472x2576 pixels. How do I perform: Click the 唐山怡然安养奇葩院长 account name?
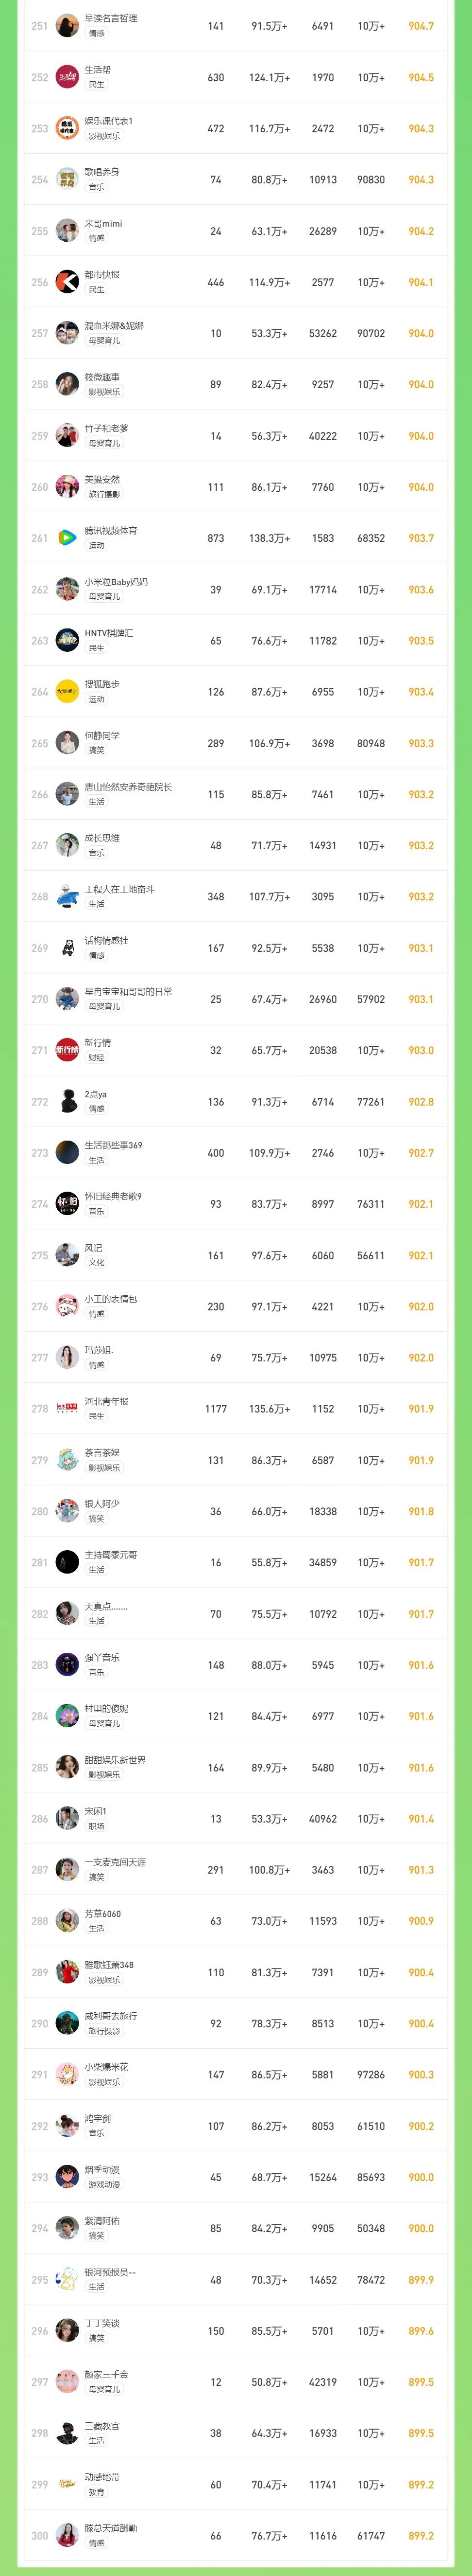(x=128, y=787)
